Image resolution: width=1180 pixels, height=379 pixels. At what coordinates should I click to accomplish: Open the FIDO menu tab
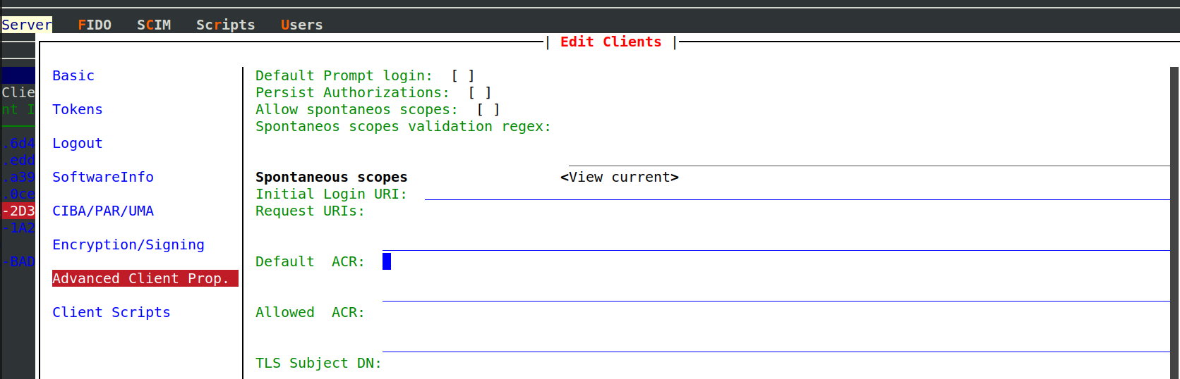point(95,25)
